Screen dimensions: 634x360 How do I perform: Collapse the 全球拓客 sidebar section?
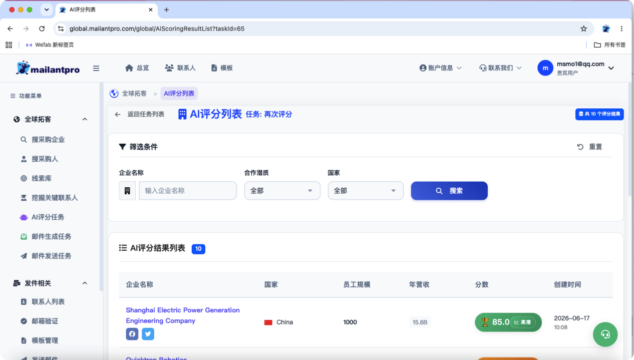(x=85, y=119)
